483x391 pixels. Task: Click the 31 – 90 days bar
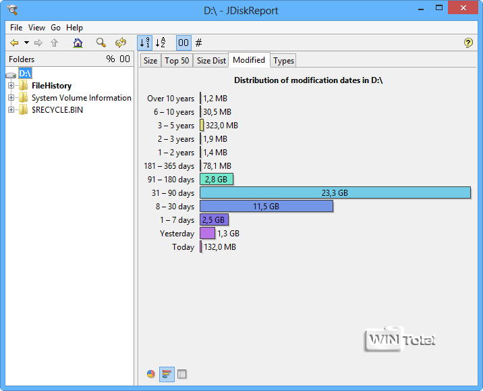[335, 193]
